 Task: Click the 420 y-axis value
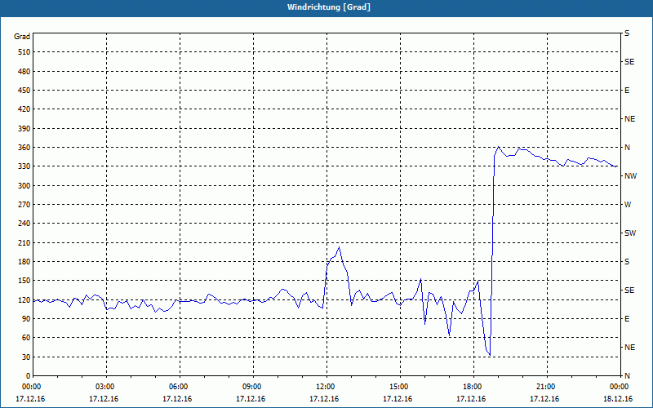pyautogui.click(x=24, y=109)
